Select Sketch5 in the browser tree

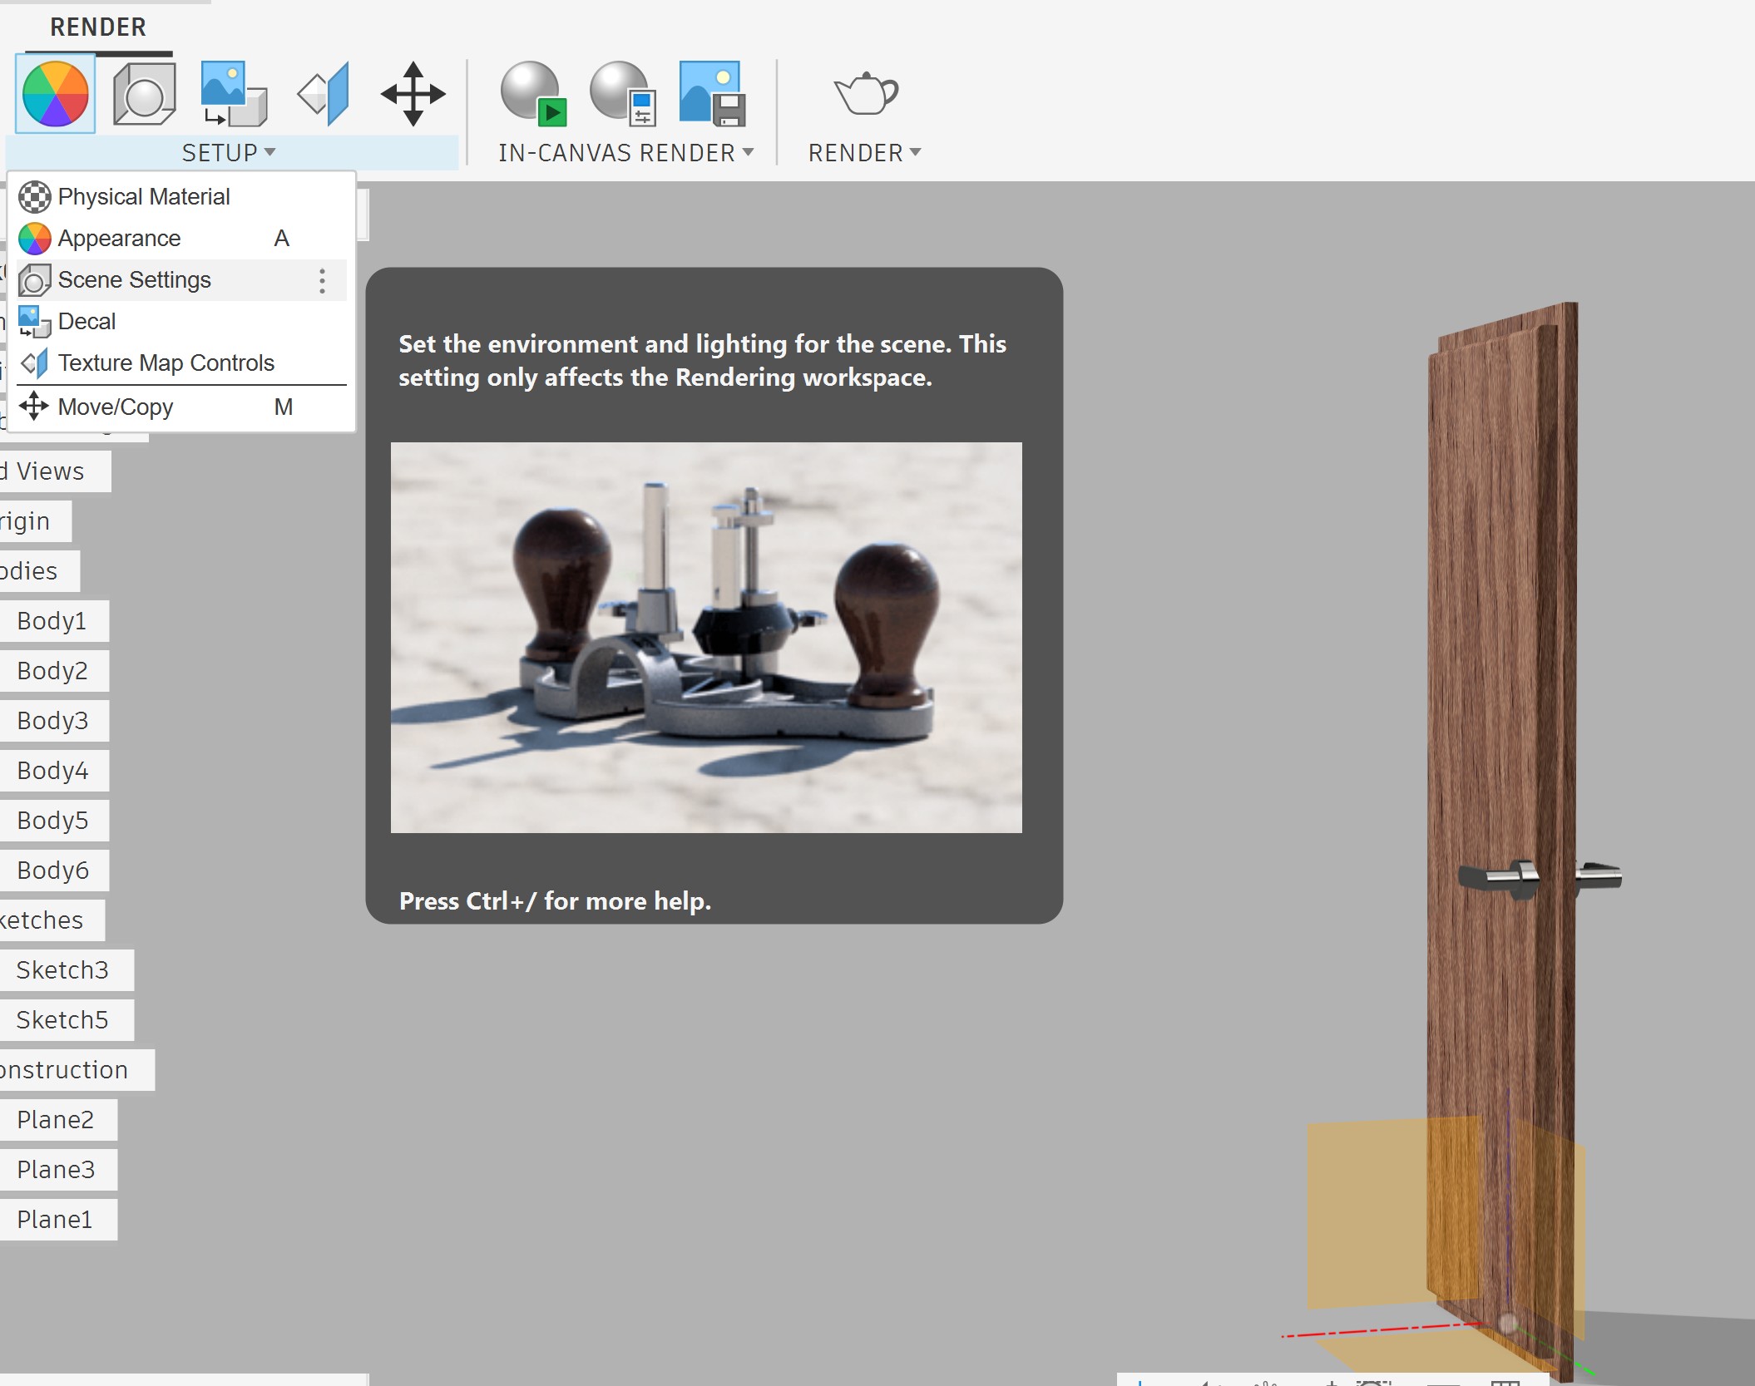click(x=62, y=1020)
